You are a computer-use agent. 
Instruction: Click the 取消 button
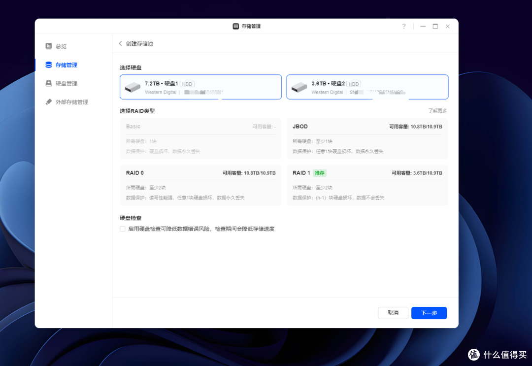click(x=393, y=313)
